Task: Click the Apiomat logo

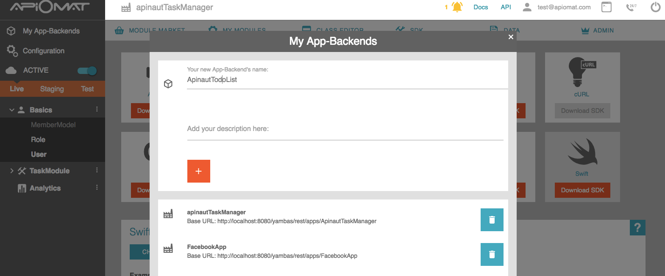Action: point(50,7)
